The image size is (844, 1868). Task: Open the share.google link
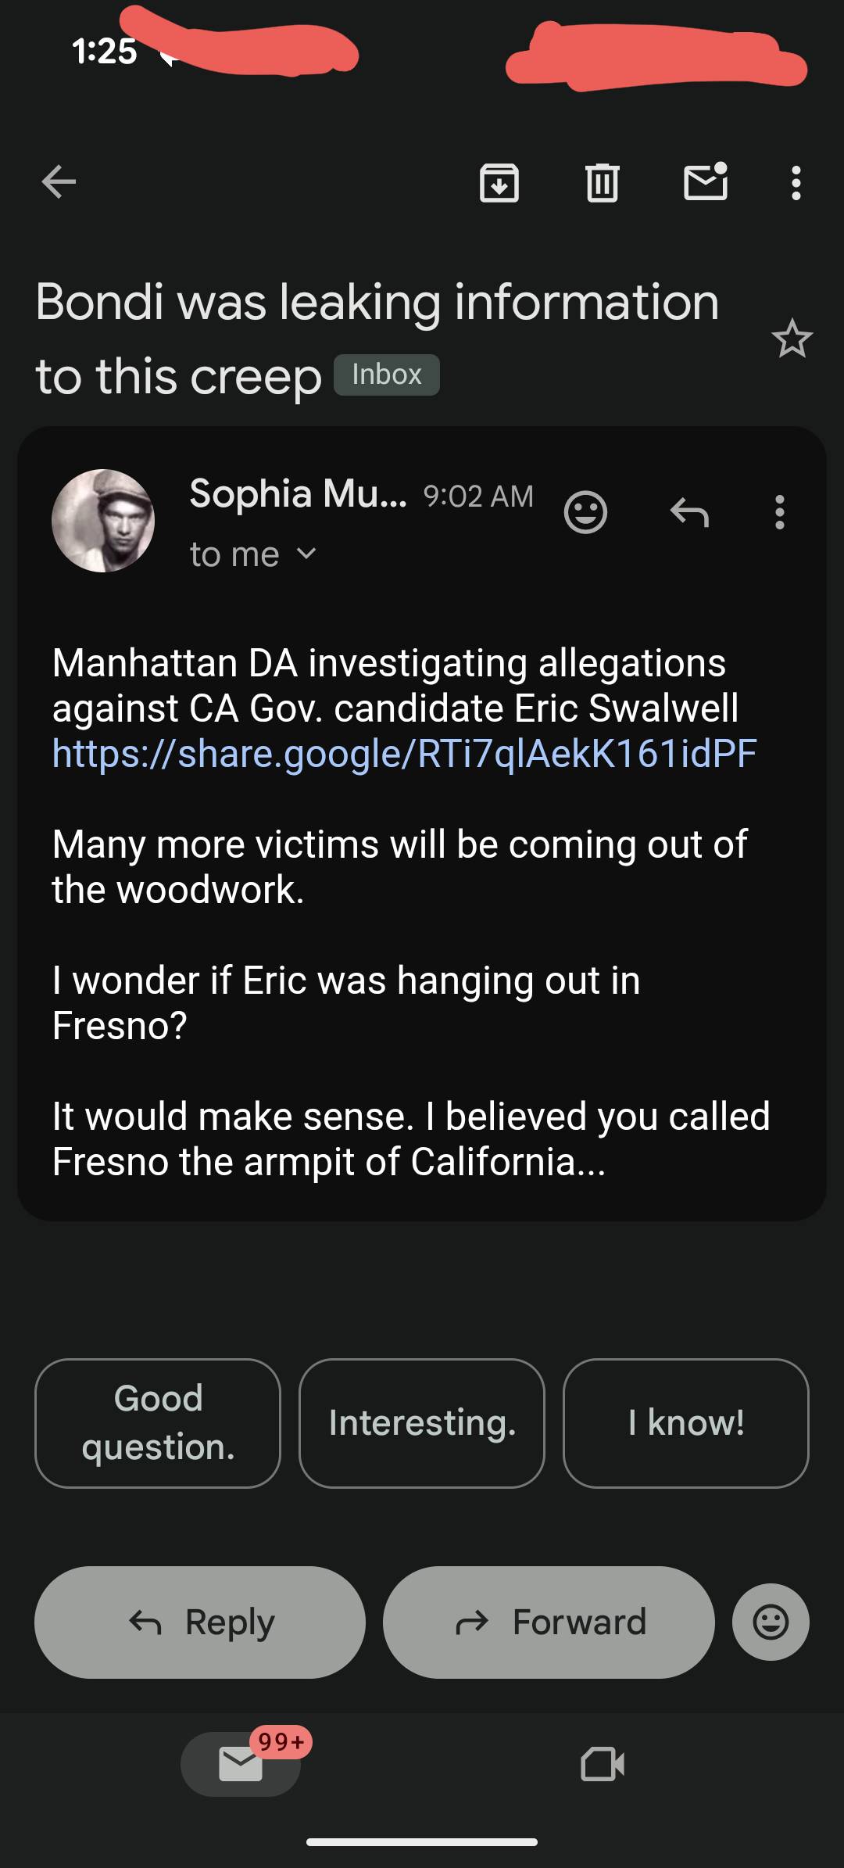click(x=404, y=754)
